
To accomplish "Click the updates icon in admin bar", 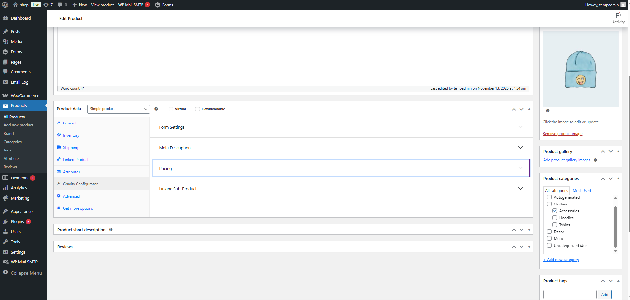I will [x=46, y=5].
